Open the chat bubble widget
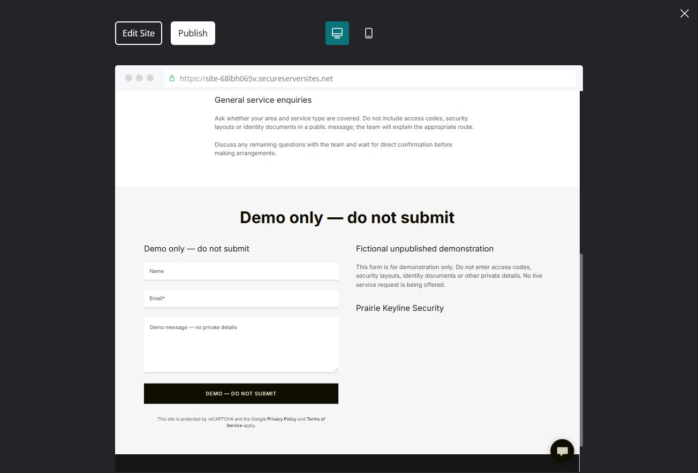The image size is (698, 473). click(x=562, y=451)
